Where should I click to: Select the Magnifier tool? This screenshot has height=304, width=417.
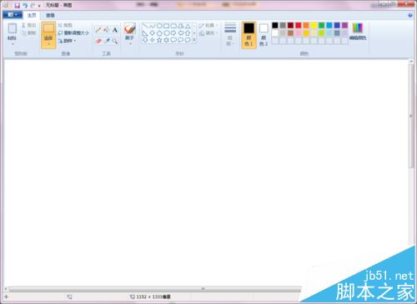115,41
